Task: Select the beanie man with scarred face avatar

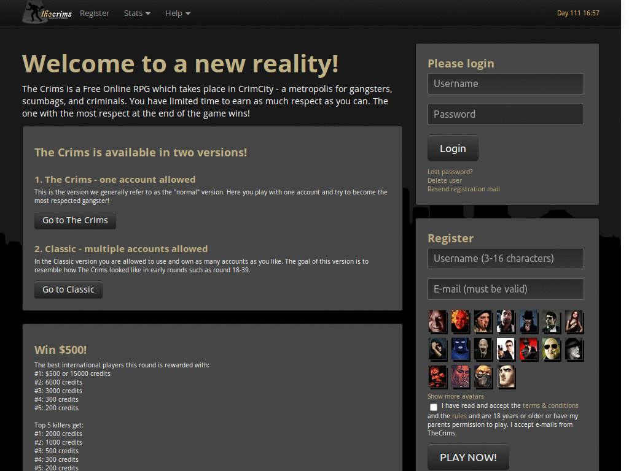Action: coord(483,321)
